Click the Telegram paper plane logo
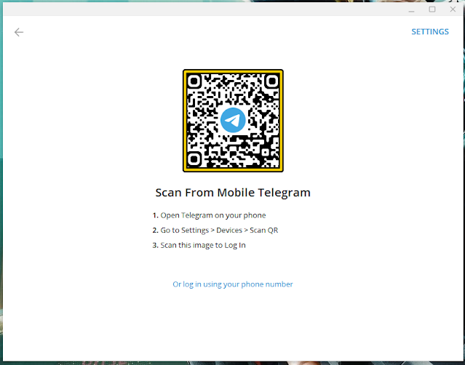Viewport: 465px width, 365px height. (233, 120)
